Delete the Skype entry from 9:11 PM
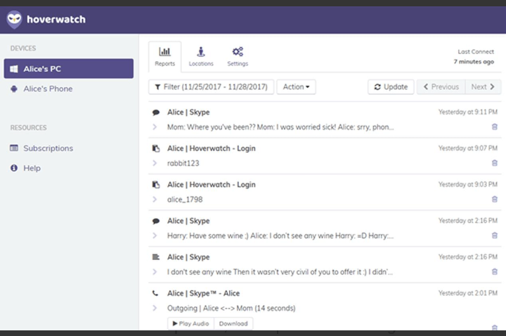Screen dimensions: 506x336 494,127
